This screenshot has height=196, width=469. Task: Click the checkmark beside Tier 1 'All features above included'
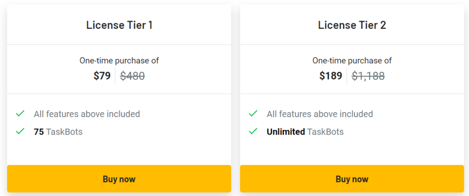coord(20,114)
